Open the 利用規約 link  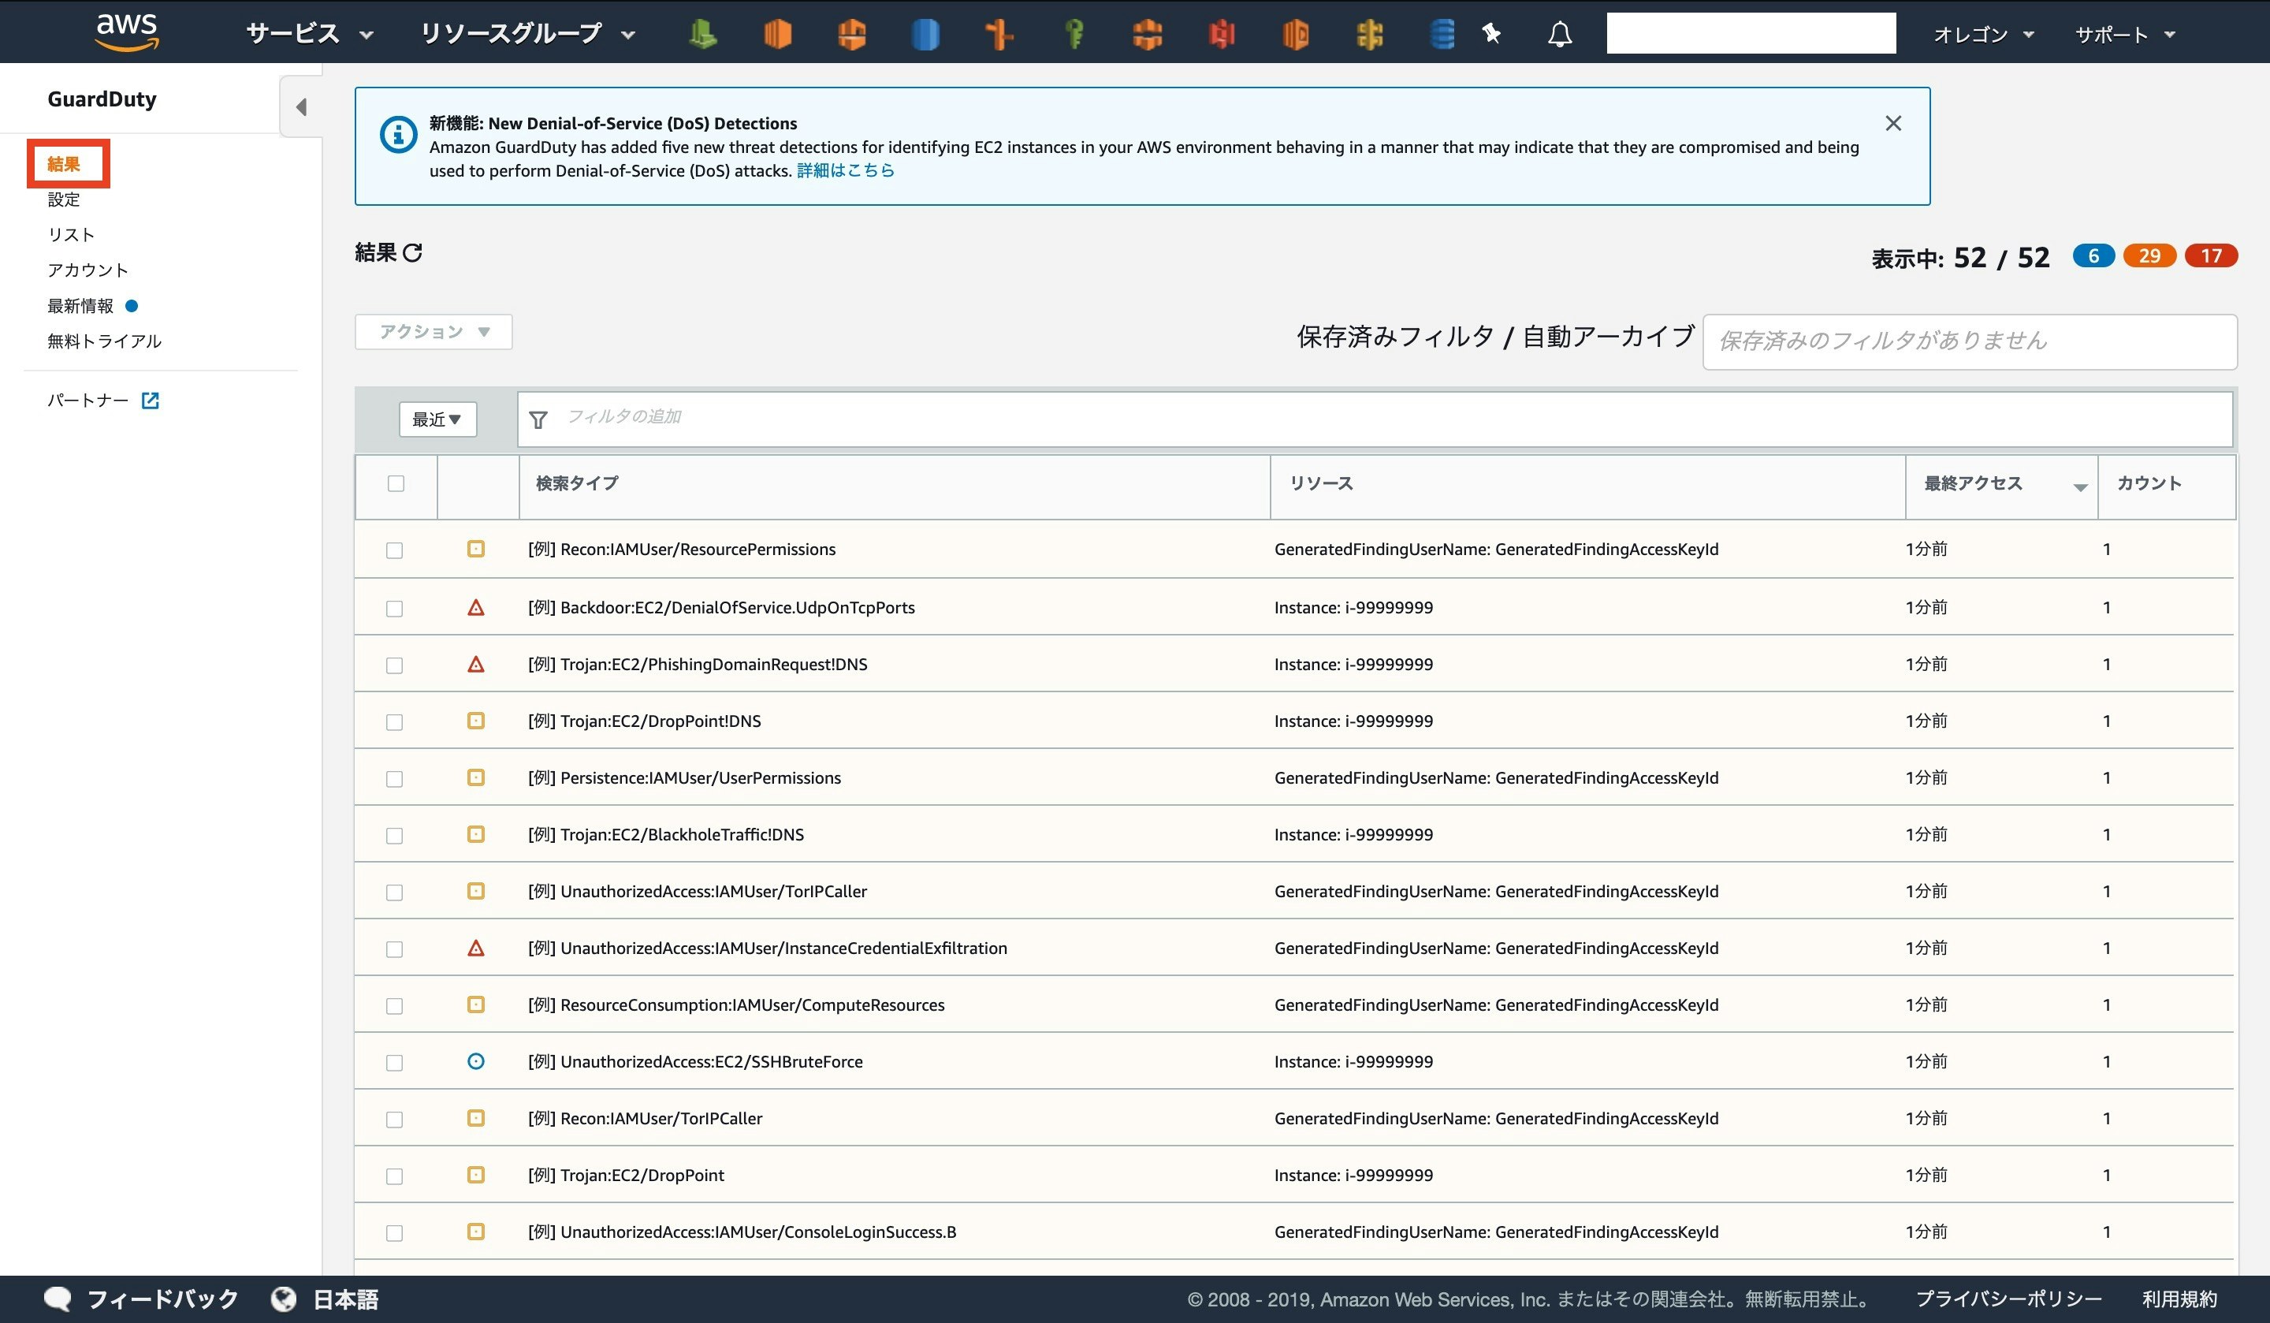[x=2179, y=1299]
